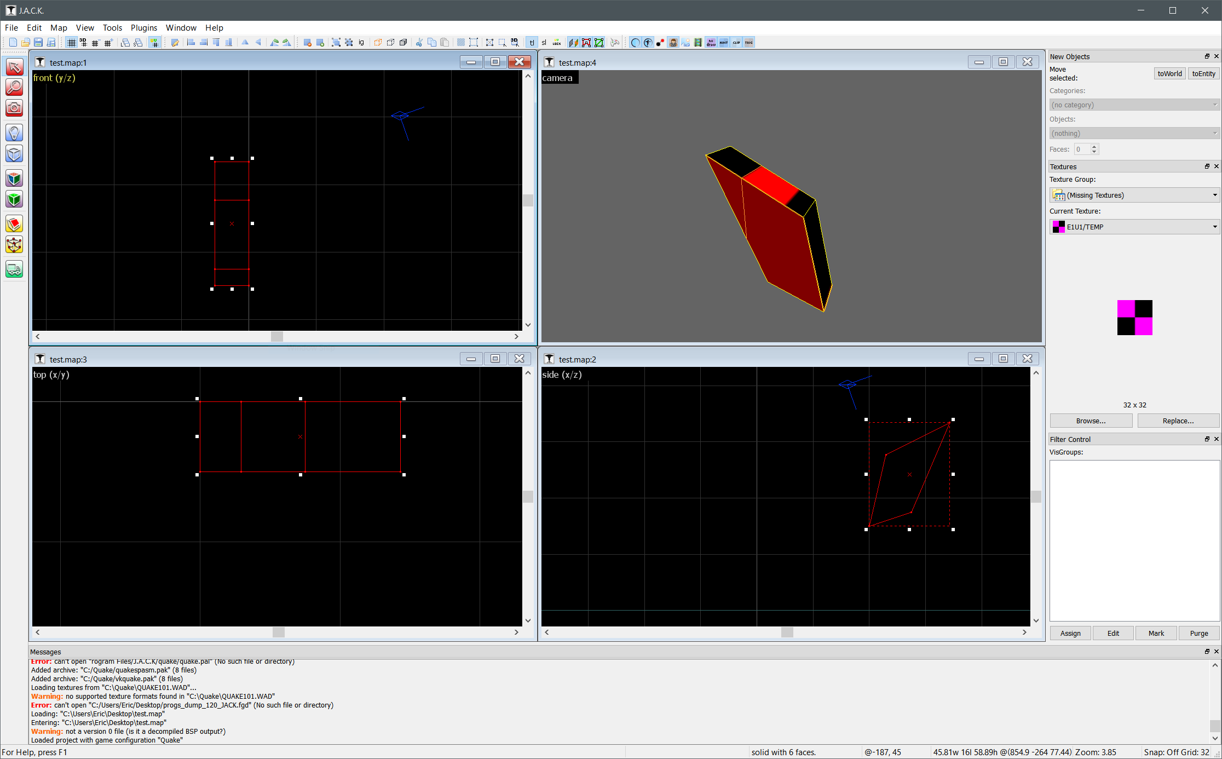This screenshot has width=1222, height=759.
Task: Run the map using the truck icon
Action: pyautogui.click(x=14, y=269)
